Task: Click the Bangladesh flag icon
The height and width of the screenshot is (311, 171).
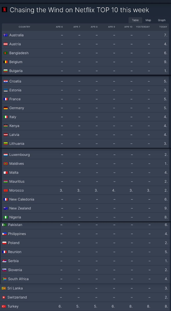Action: point(6,53)
